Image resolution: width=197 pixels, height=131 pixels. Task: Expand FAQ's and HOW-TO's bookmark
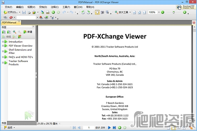click(x=3, y=57)
